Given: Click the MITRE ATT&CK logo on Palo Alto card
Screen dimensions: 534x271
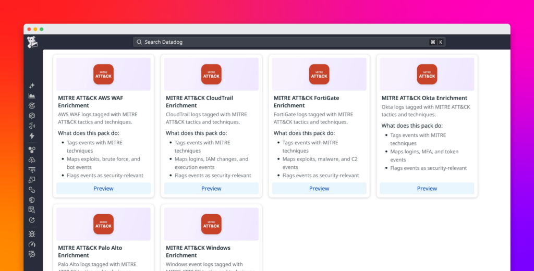Looking at the screenshot, I should (104, 224).
